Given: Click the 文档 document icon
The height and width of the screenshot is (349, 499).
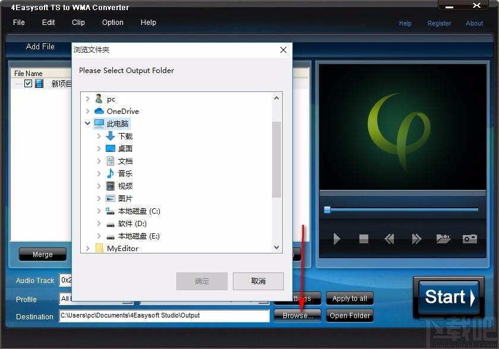Looking at the screenshot, I should 110,161.
